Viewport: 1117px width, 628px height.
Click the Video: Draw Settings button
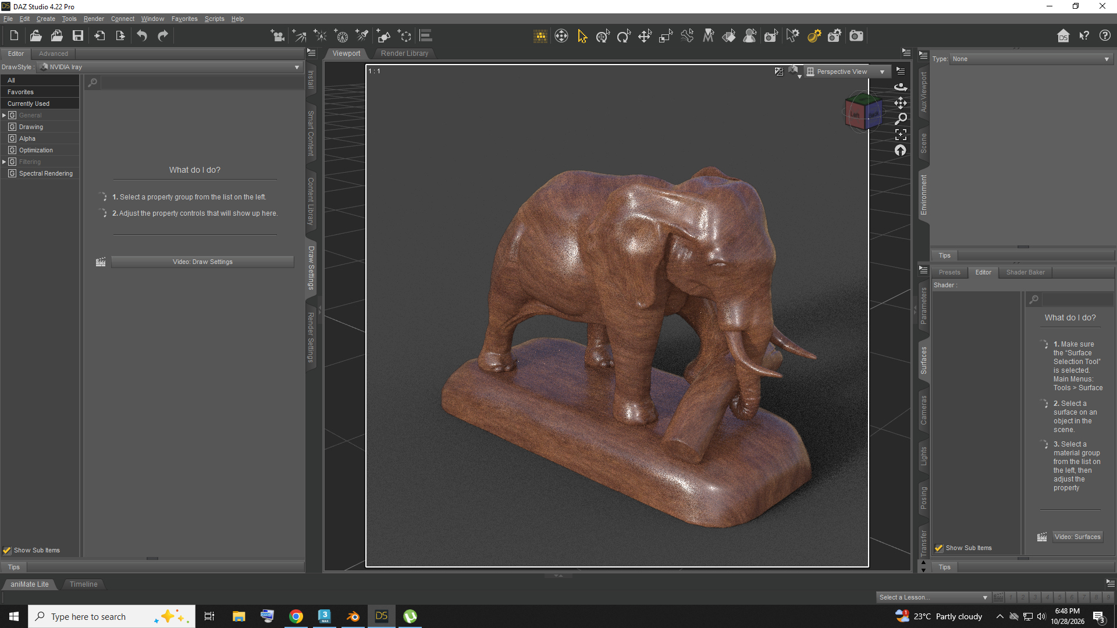click(x=202, y=262)
